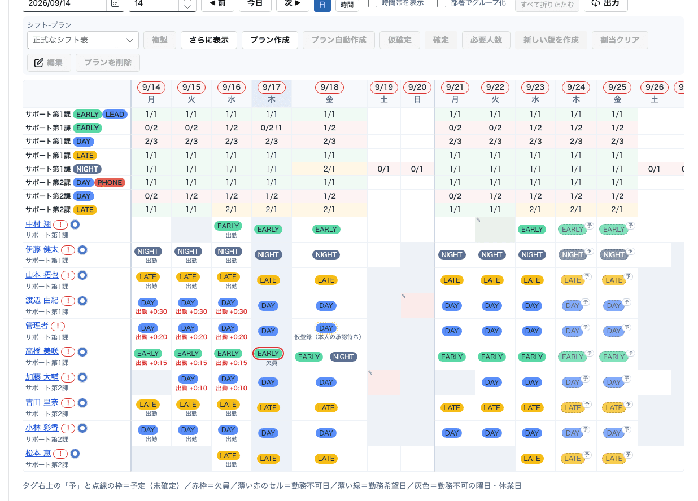Select 高橋 美咲's NIGHT shift on 9/18
The height and width of the screenshot is (501, 698).
[x=343, y=357]
